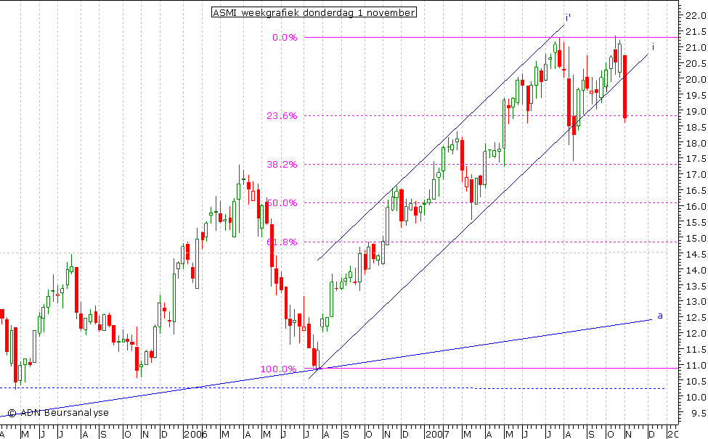Click the 22.0 price axis label
708x439 pixels.
pos(696,16)
